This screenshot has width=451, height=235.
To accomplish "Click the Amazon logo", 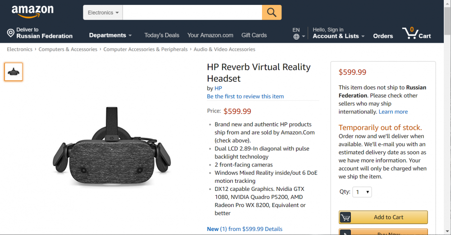I will 32,12.
